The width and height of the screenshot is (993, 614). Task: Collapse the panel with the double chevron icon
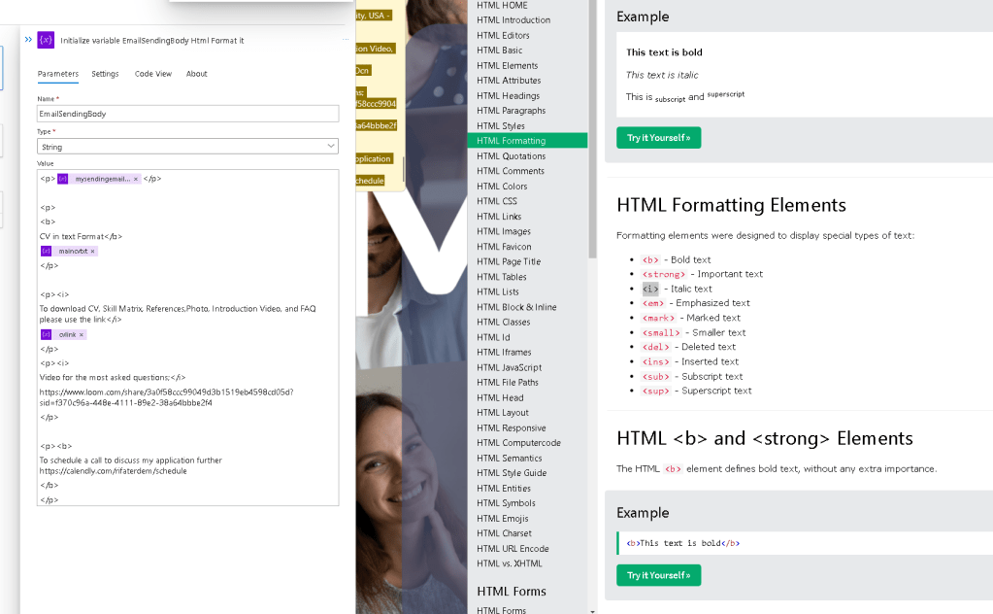(x=28, y=39)
